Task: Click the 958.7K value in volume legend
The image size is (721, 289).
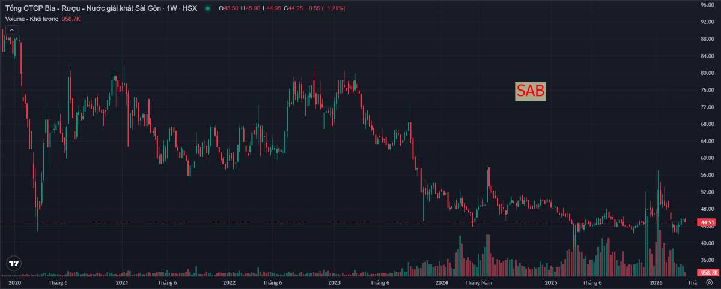Action: click(x=71, y=19)
